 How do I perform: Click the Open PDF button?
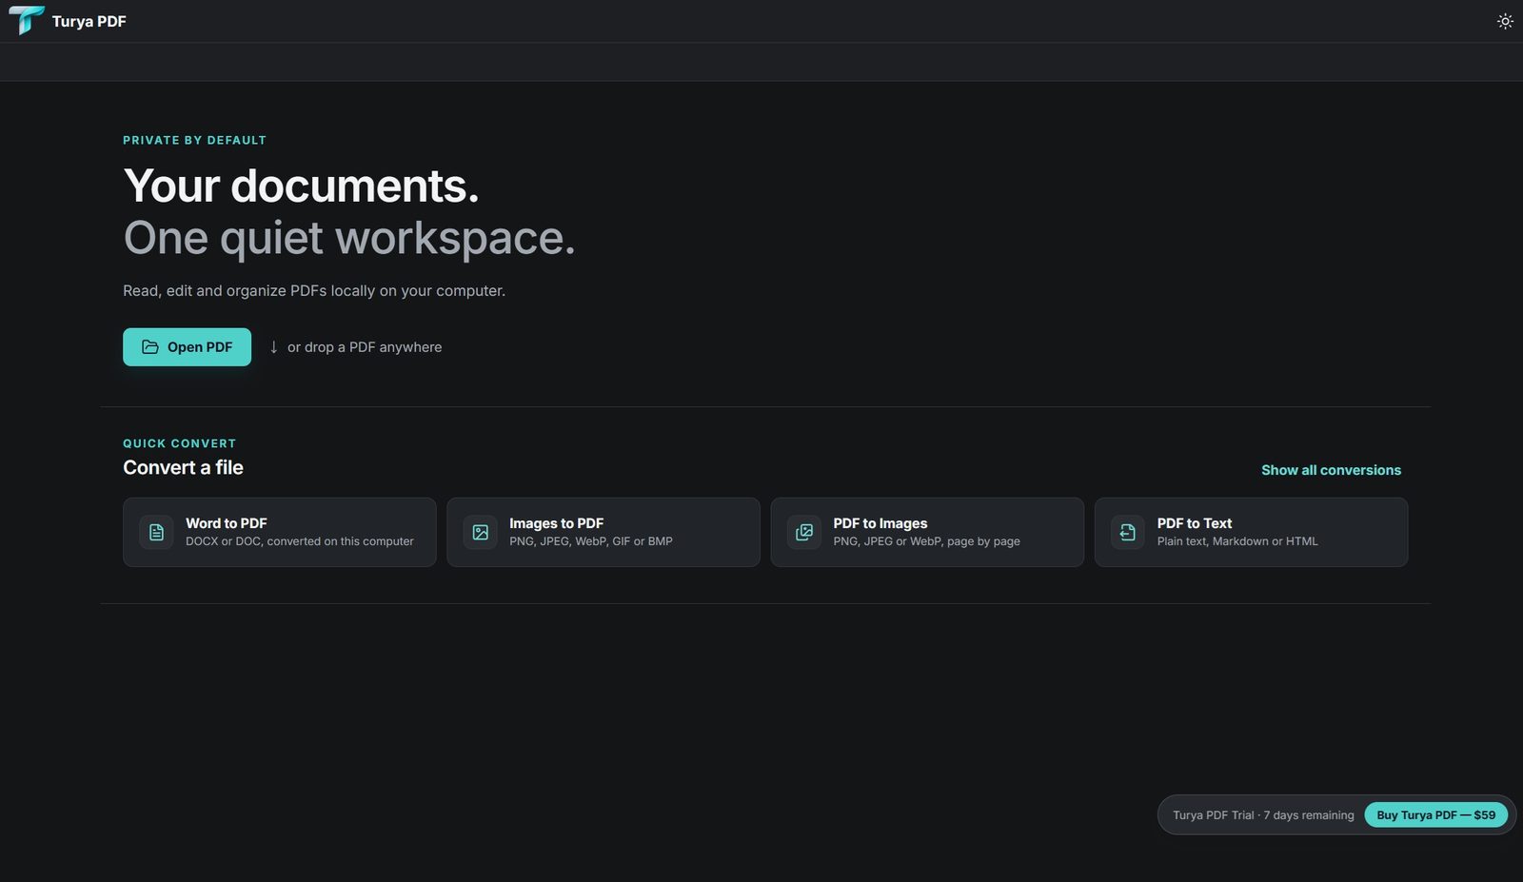coord(187,347)
